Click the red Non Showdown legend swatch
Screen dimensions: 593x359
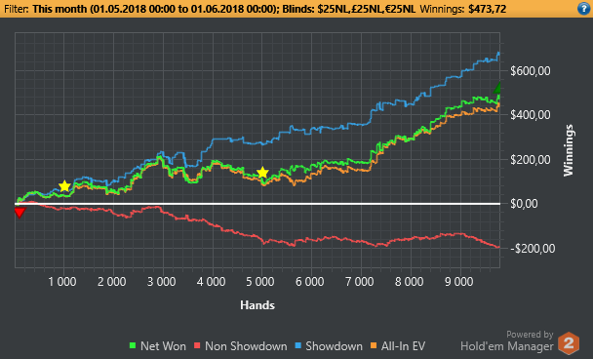pos(197,345)
